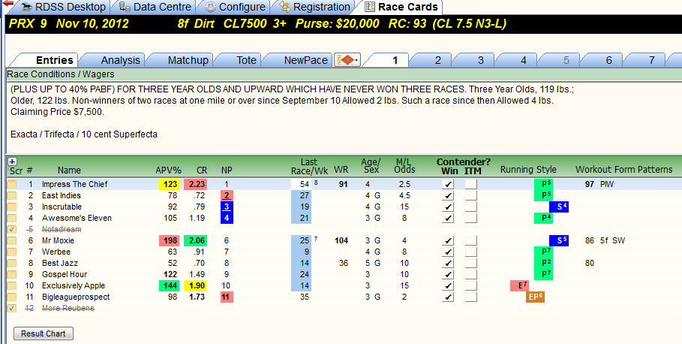Switch to race 3 tab
This screenshot has width=682, height=344.
point(480,60)
